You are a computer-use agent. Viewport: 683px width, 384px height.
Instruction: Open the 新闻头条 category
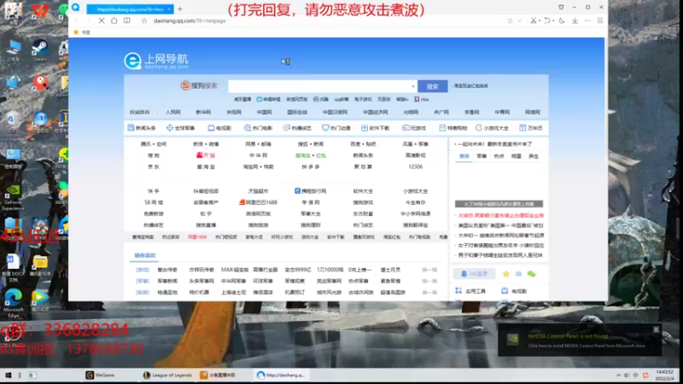[x=142, y=128]
